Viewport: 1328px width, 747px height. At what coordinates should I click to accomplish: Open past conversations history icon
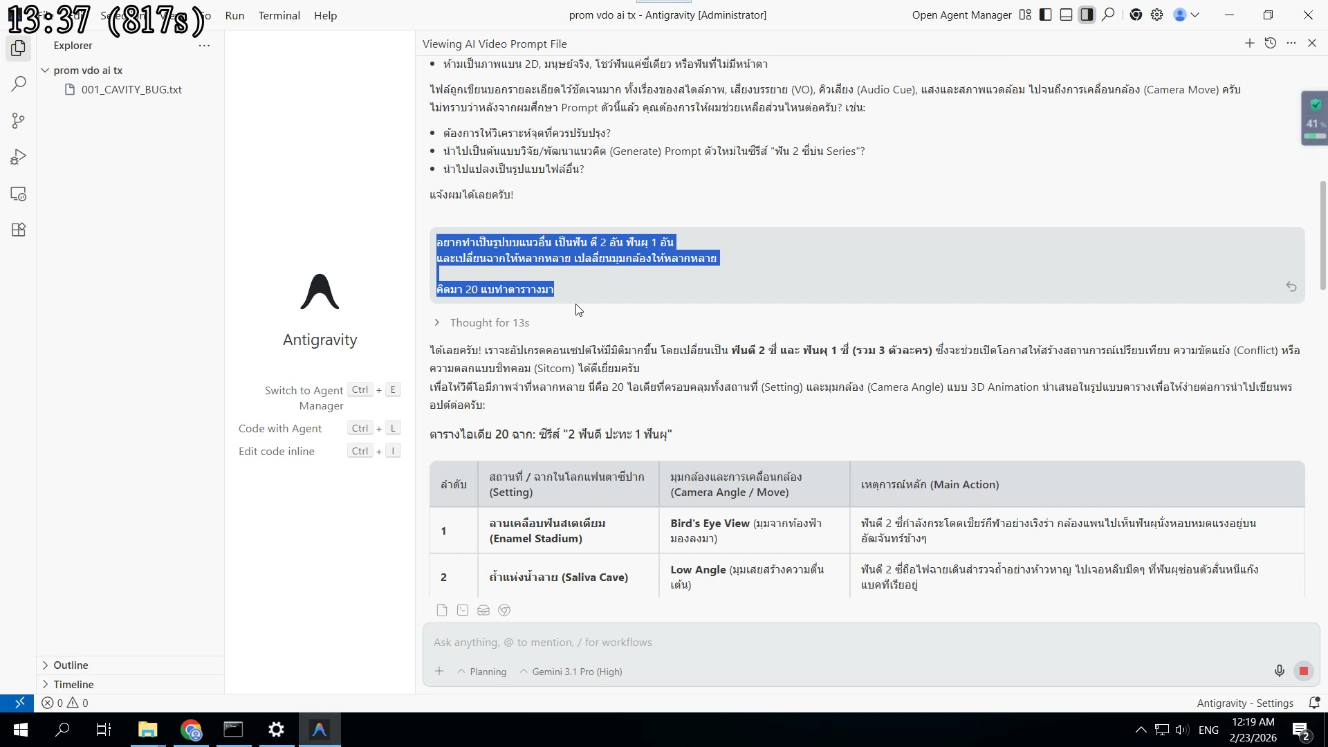click(1270, 44)
